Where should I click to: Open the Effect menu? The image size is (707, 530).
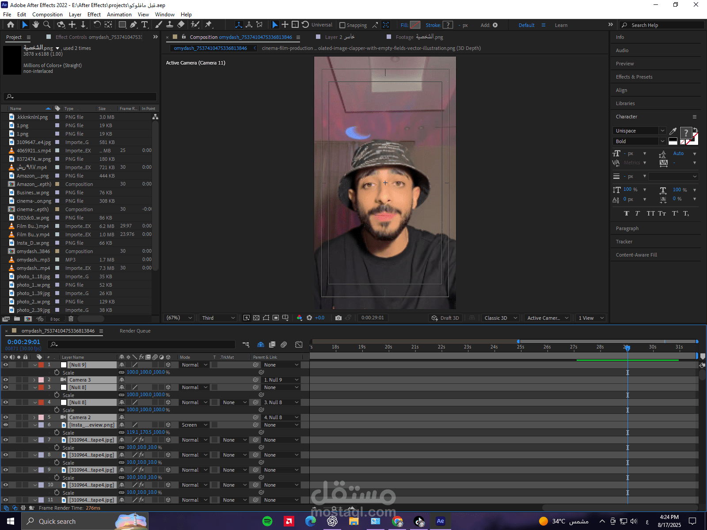pyautogui.click(x=94, y=15)
